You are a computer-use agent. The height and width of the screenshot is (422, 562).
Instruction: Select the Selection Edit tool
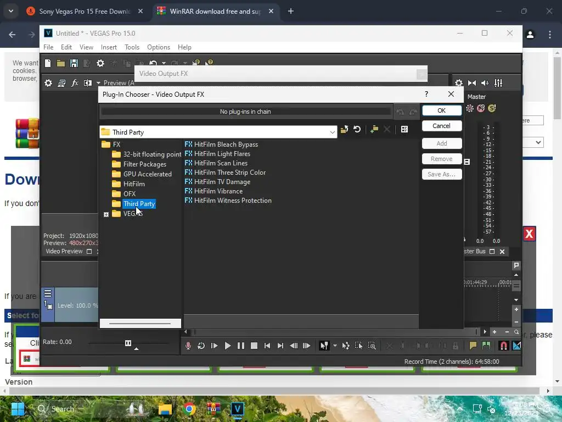click(x=358, y=346)
